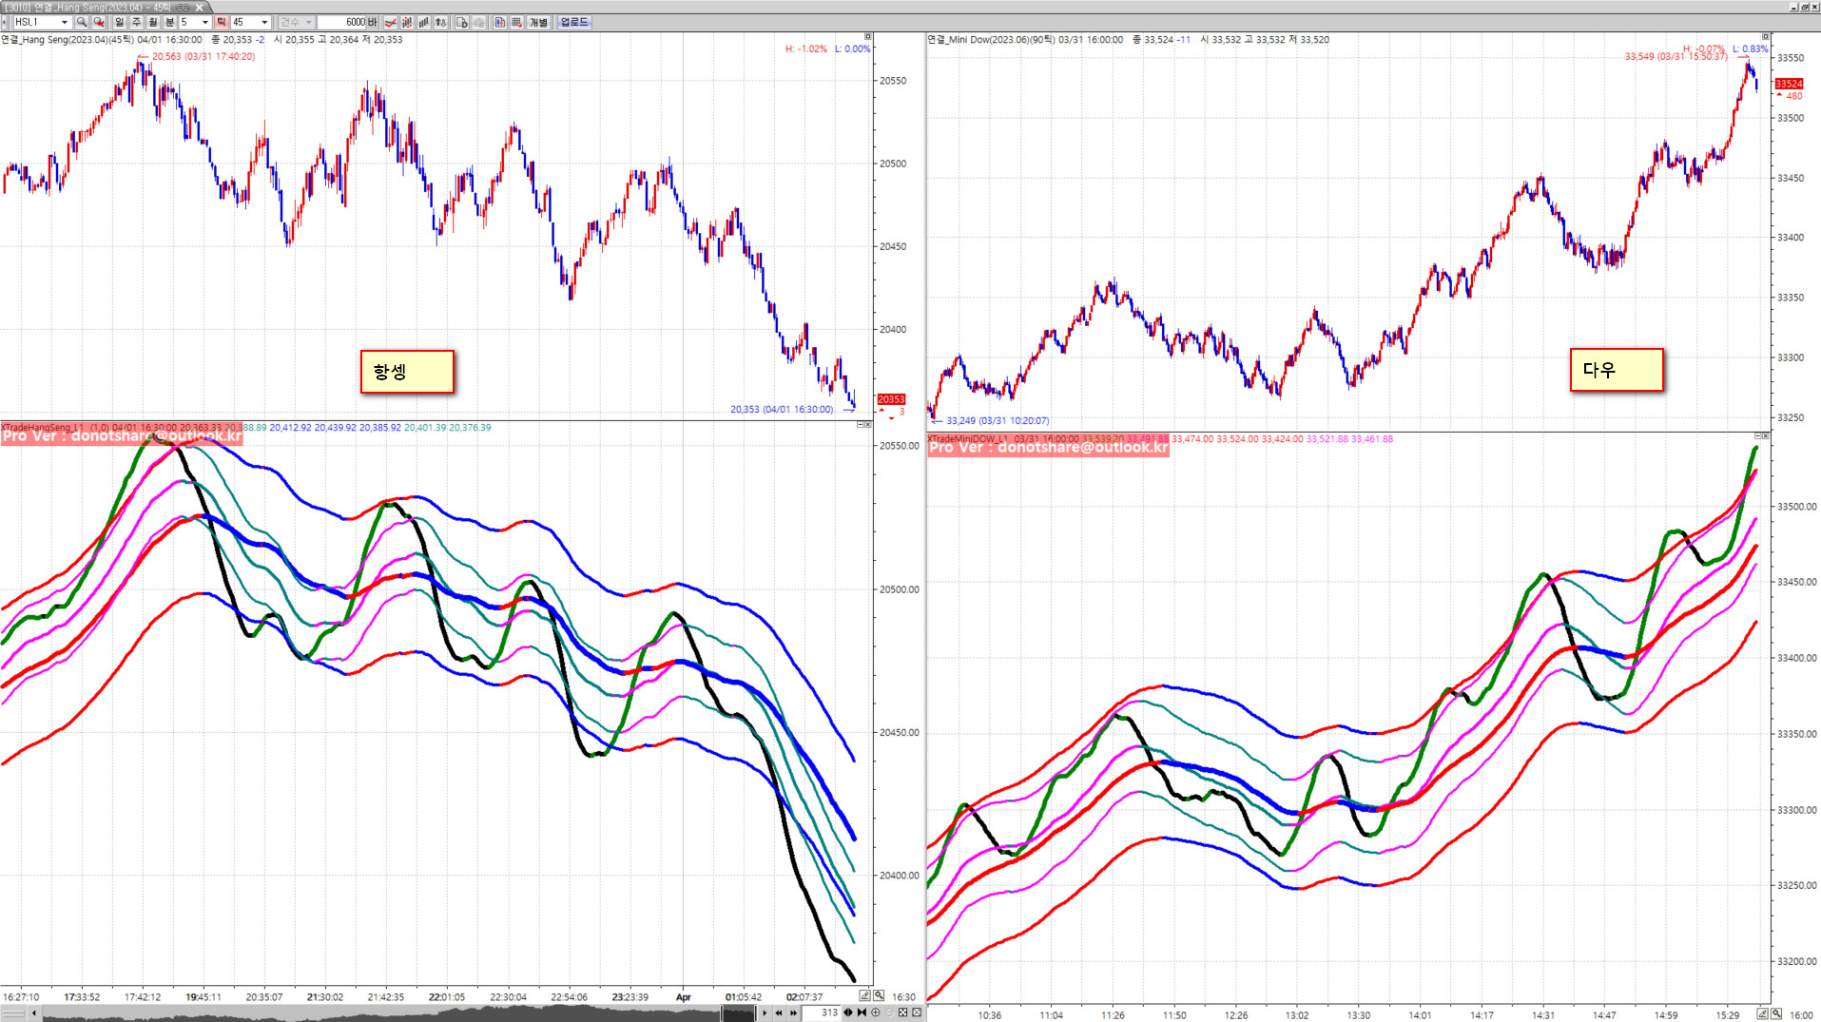Switch chart period to daily (일)

119,22
